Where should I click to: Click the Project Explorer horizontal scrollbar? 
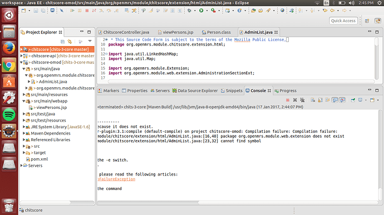point(46,203)
